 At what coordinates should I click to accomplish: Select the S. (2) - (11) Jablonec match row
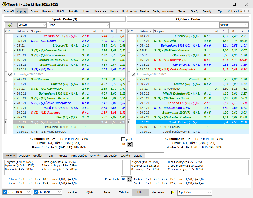(69, 112)
